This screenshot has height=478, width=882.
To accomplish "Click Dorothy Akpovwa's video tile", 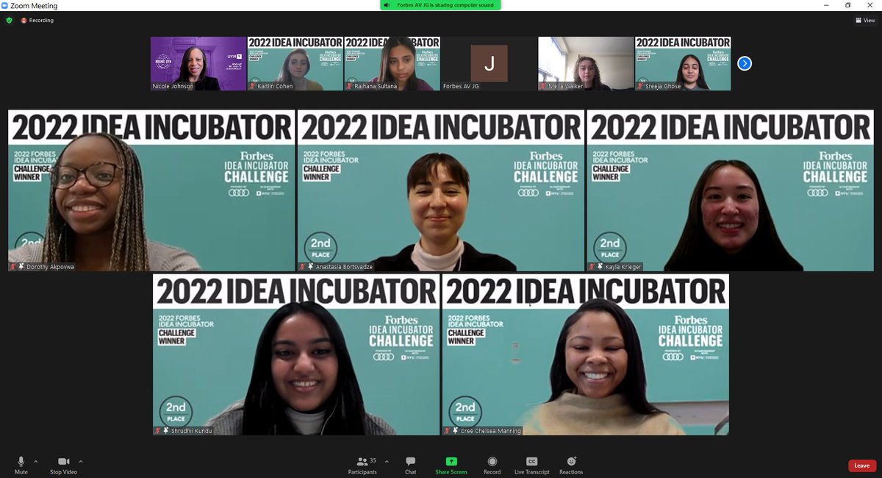I will tap(151, 190).
